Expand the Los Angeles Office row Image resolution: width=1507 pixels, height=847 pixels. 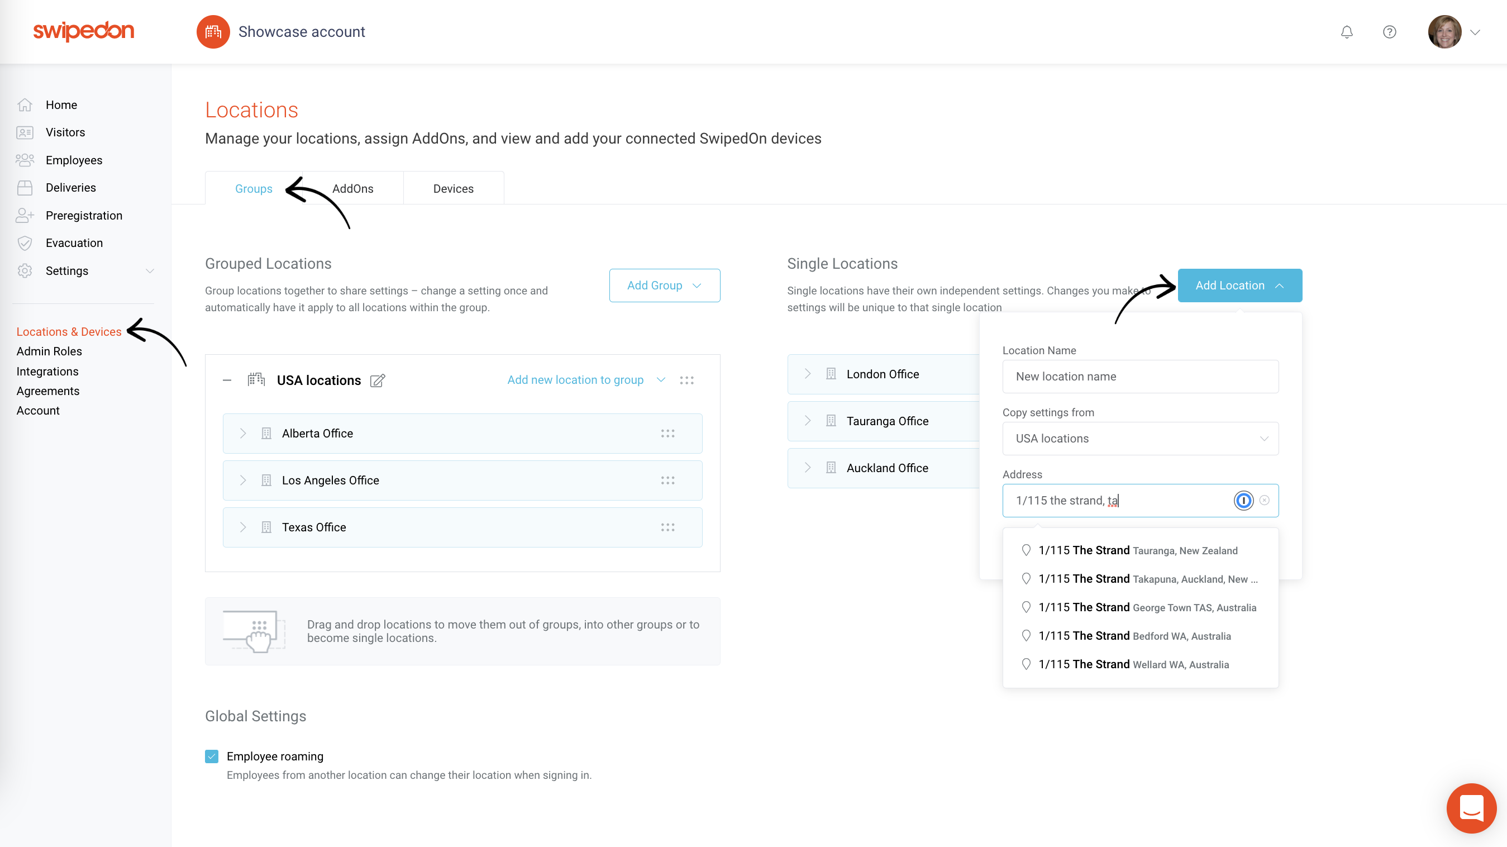(243, 480)
